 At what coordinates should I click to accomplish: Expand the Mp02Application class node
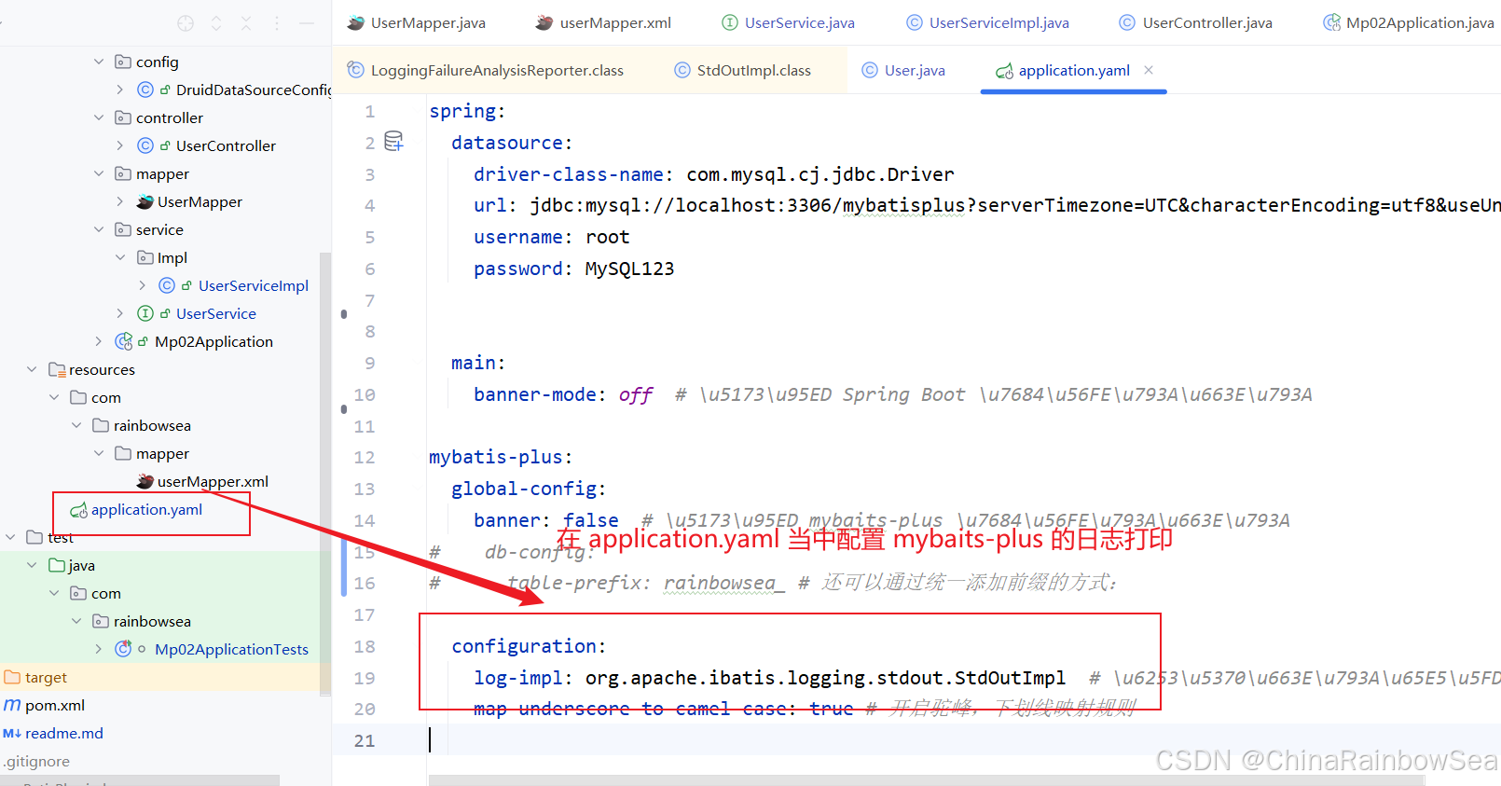(99, 341)
